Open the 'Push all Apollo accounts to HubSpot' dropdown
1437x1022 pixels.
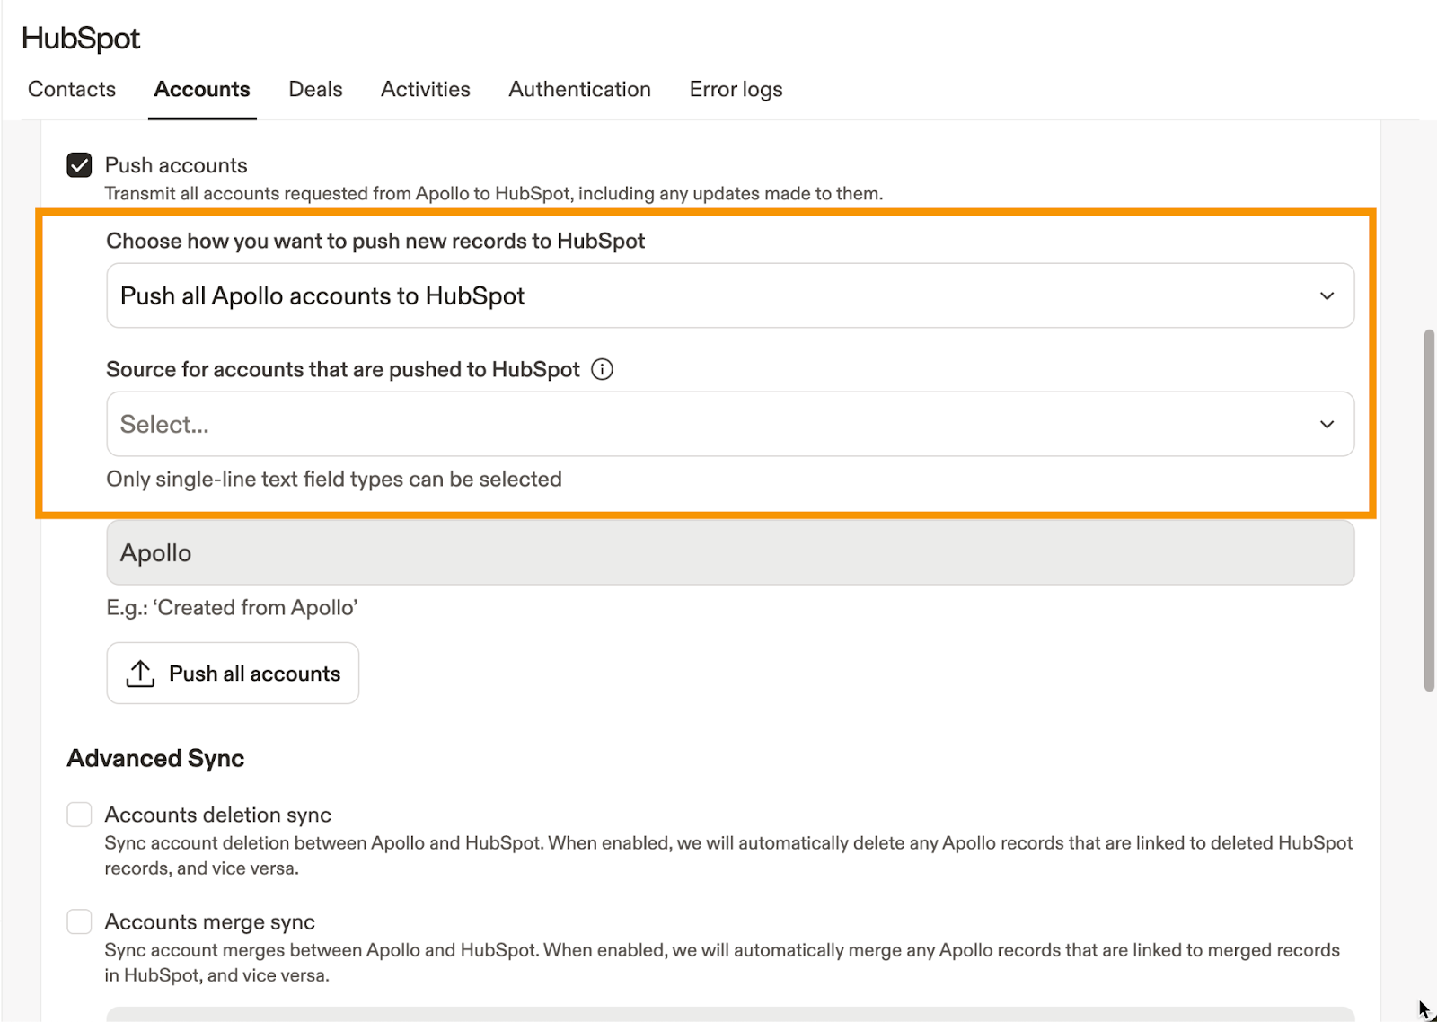pos(729,296)
